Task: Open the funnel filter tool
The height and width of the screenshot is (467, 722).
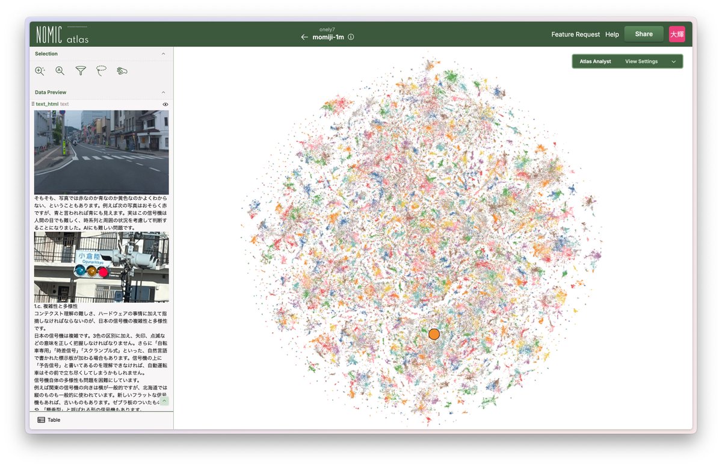Action: point(81,71)
